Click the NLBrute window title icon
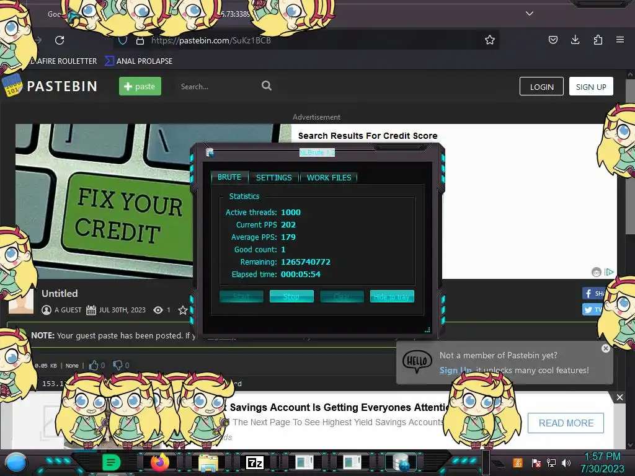Image resolution: width=635 pixels, height=476 pixels. pyautogui.click(x=210, y=152)
